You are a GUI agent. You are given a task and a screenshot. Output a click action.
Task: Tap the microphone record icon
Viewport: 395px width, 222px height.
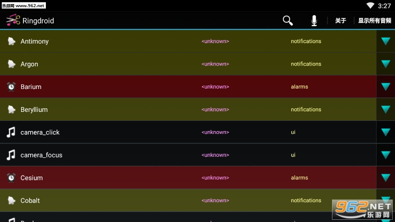314,21
